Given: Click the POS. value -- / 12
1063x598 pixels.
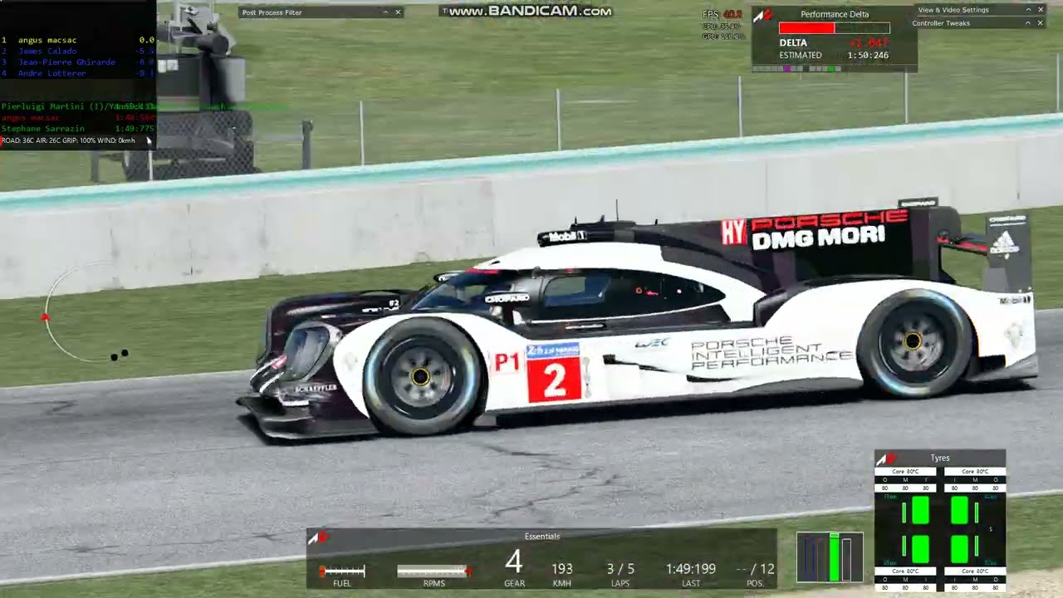Looking at the screenshot, I should (755, 569).
